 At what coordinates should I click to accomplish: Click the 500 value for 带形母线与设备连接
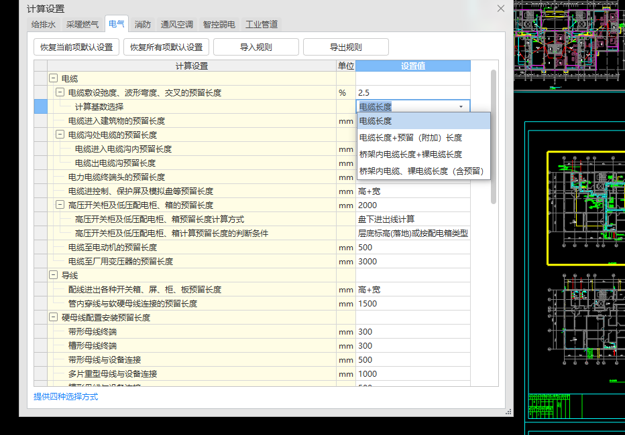click(x=413, y=360)
